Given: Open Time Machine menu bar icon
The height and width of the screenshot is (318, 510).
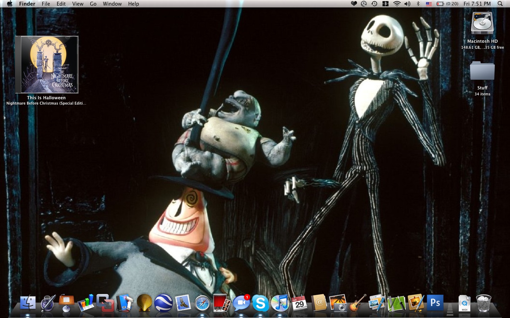Looking at the screenshot, I should coord(374,4).
